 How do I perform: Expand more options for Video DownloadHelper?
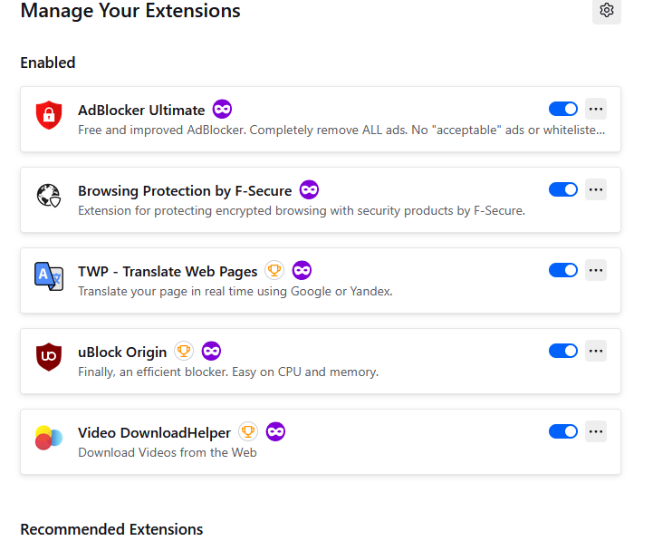[x=596, y=431]
